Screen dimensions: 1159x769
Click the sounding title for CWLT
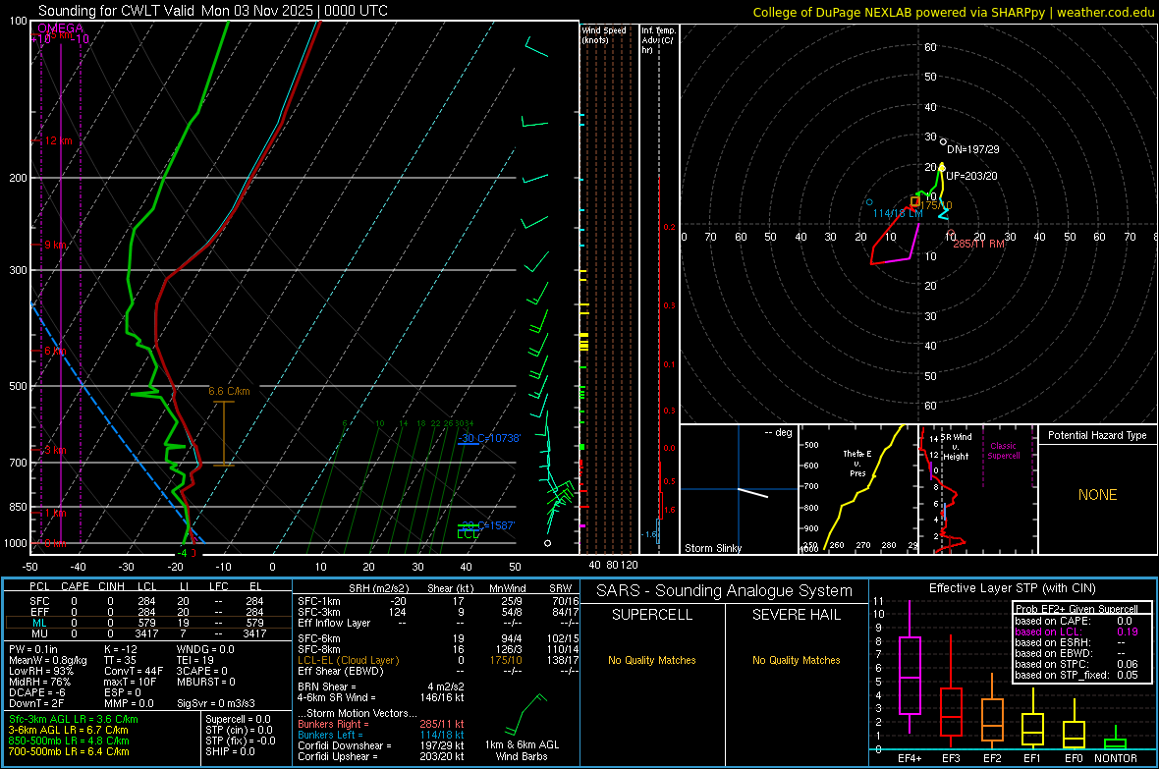point(213,11)
